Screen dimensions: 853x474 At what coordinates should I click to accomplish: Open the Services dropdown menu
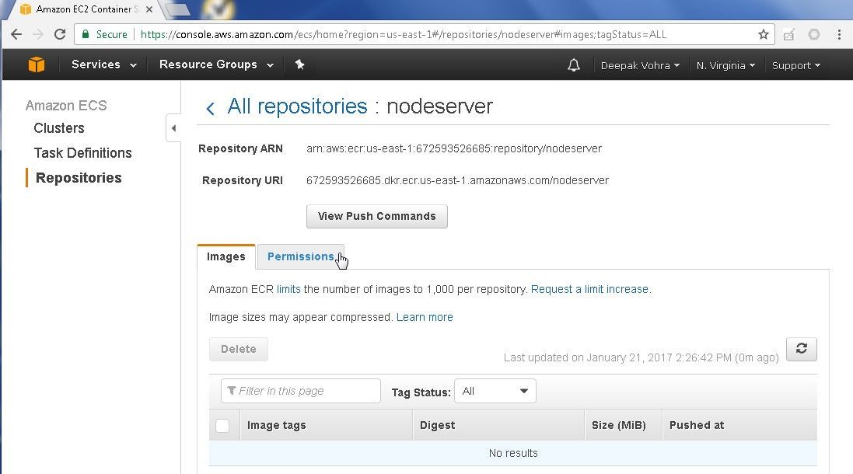pos(104,64)
